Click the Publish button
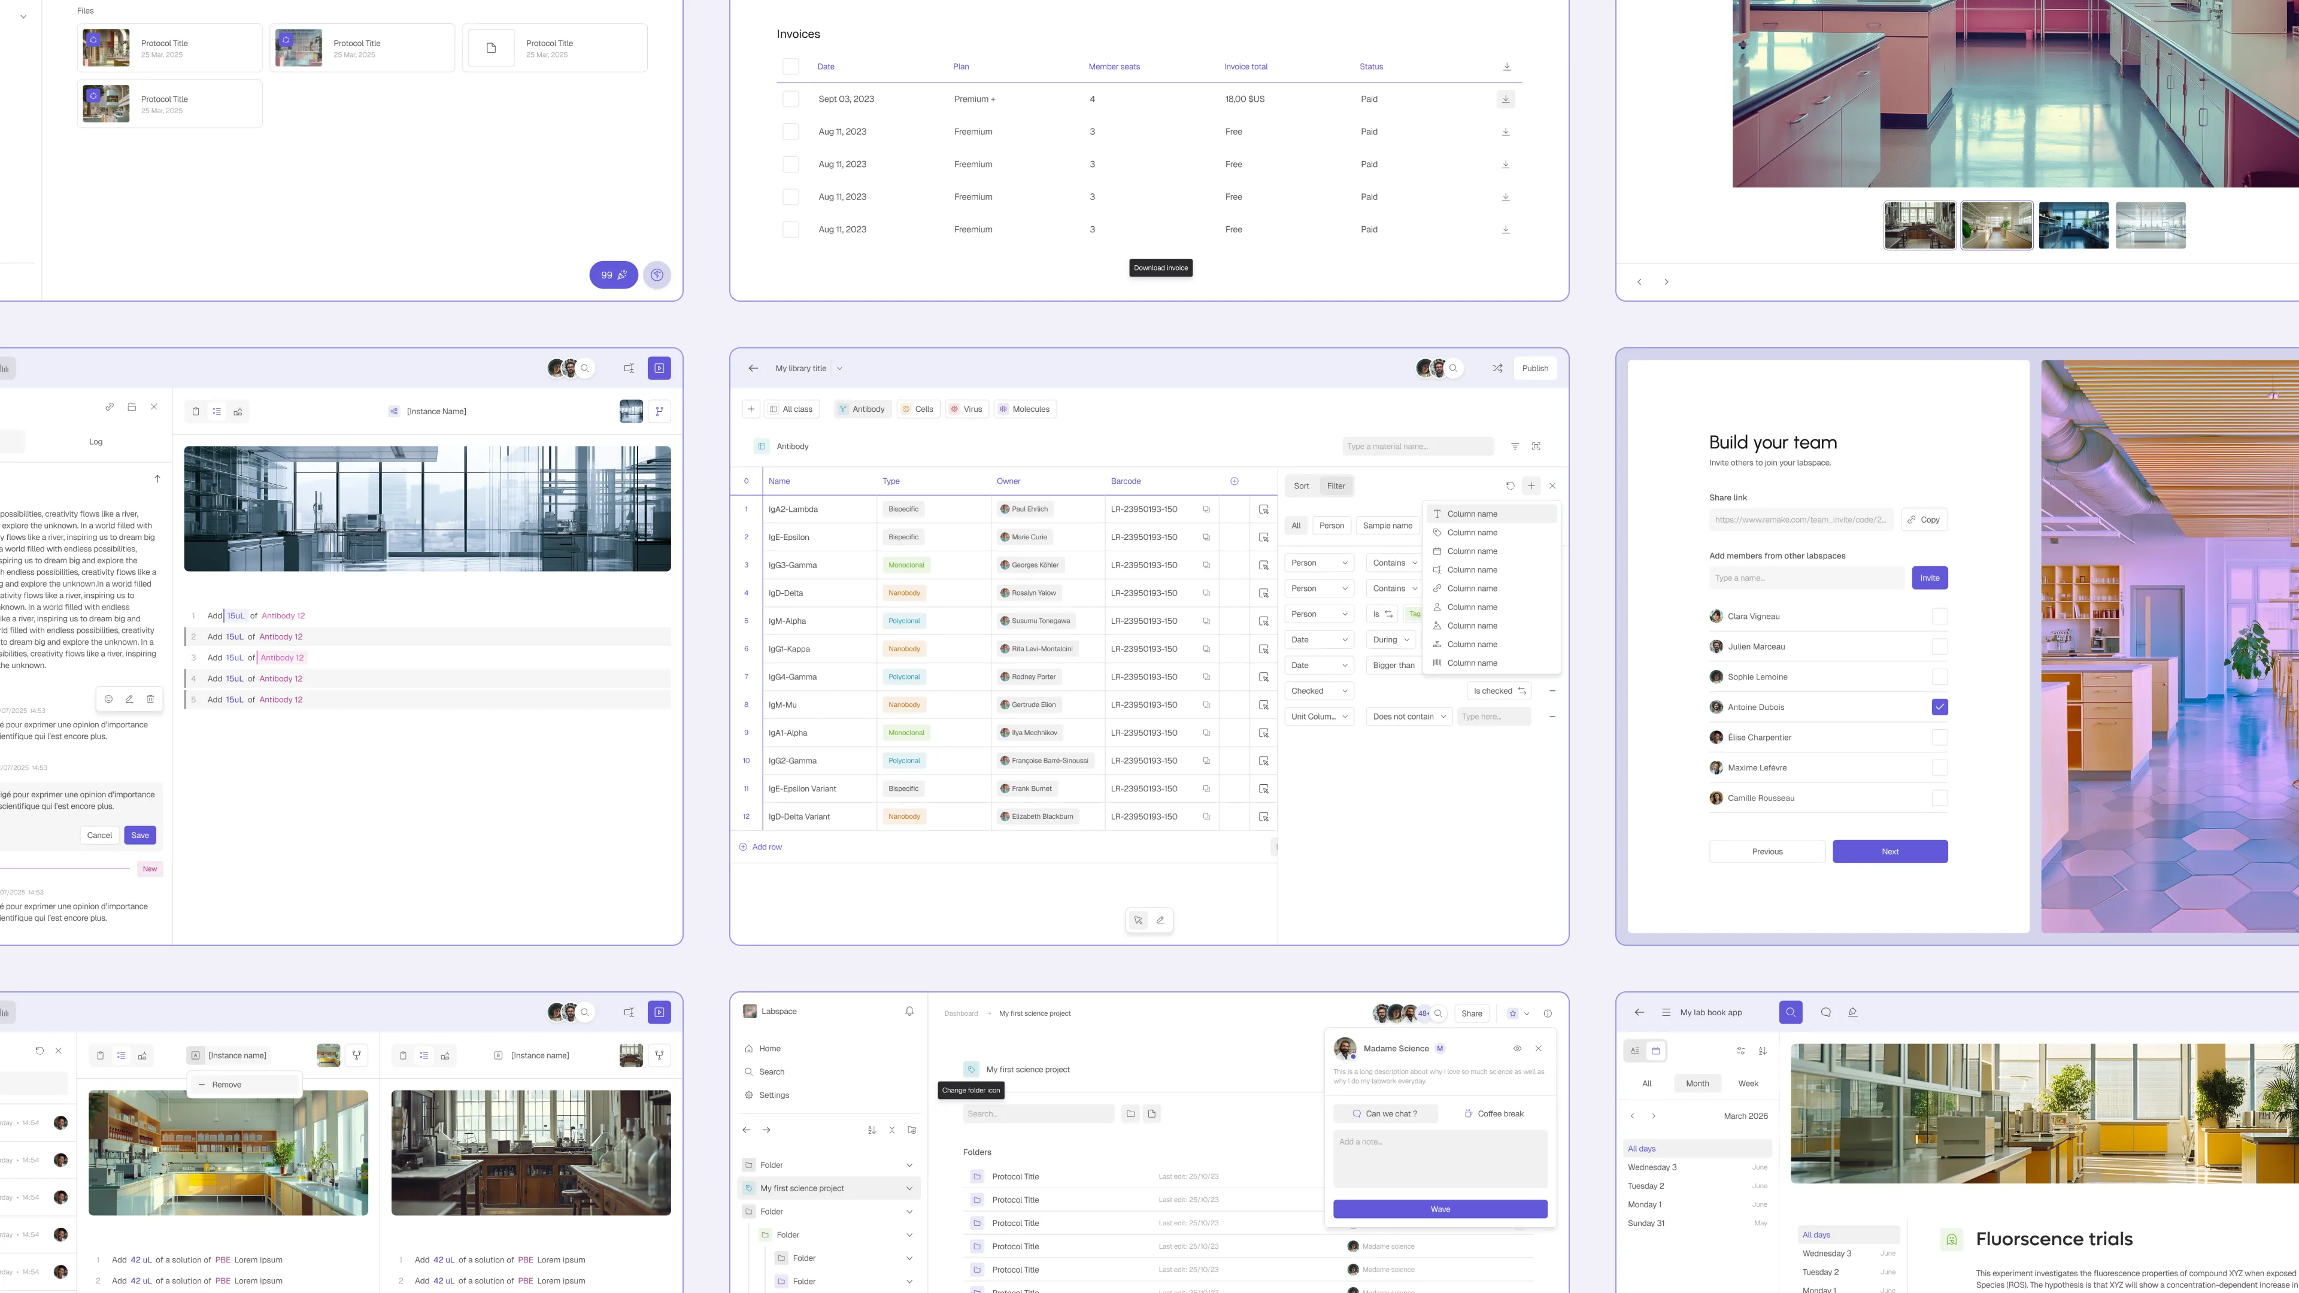2299x1293 pixels. pyautogui.click(x=1535, y=369)
